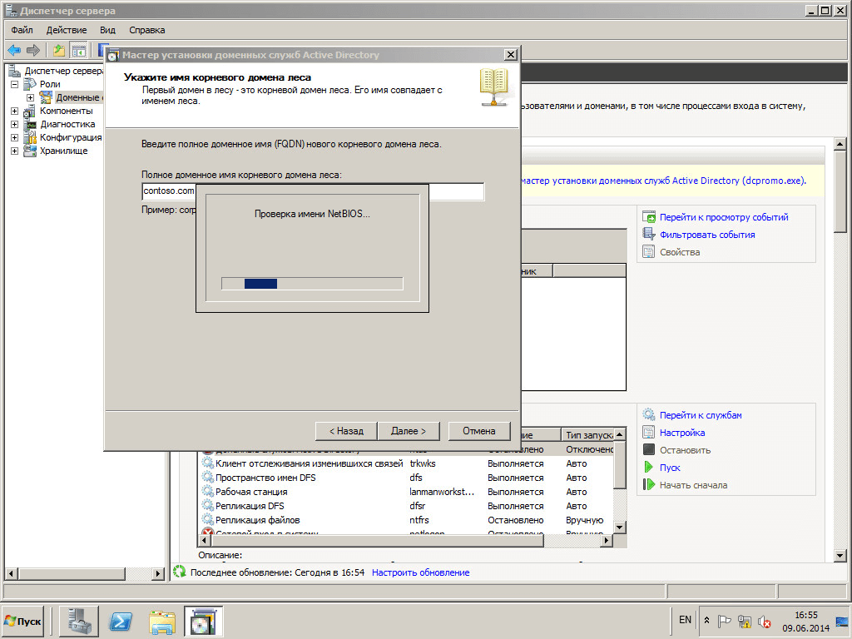Expand the Компоненты tree node

pos(15,111)
